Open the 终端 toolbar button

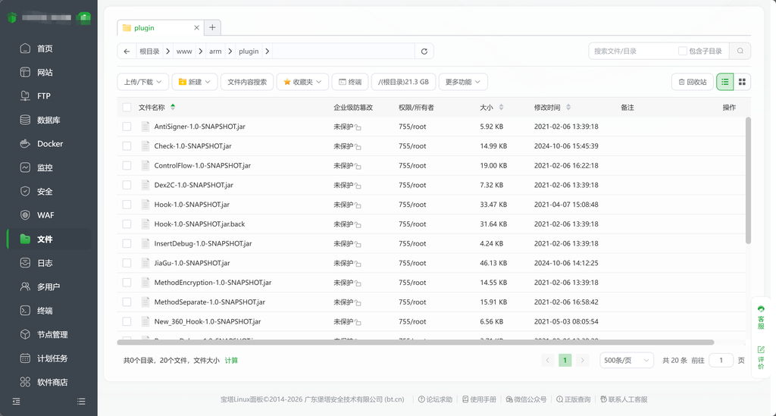click(350, 82)
